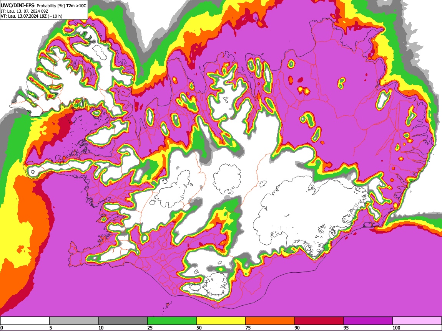Viewport: 442px width, 331px height.
Task: Click the legend value '0'
Action: (2, 328)
